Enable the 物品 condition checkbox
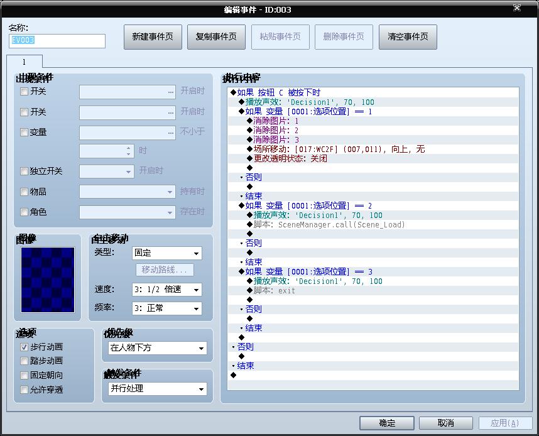The width and height of the screenshot is (539, 436). click(24, 192)
